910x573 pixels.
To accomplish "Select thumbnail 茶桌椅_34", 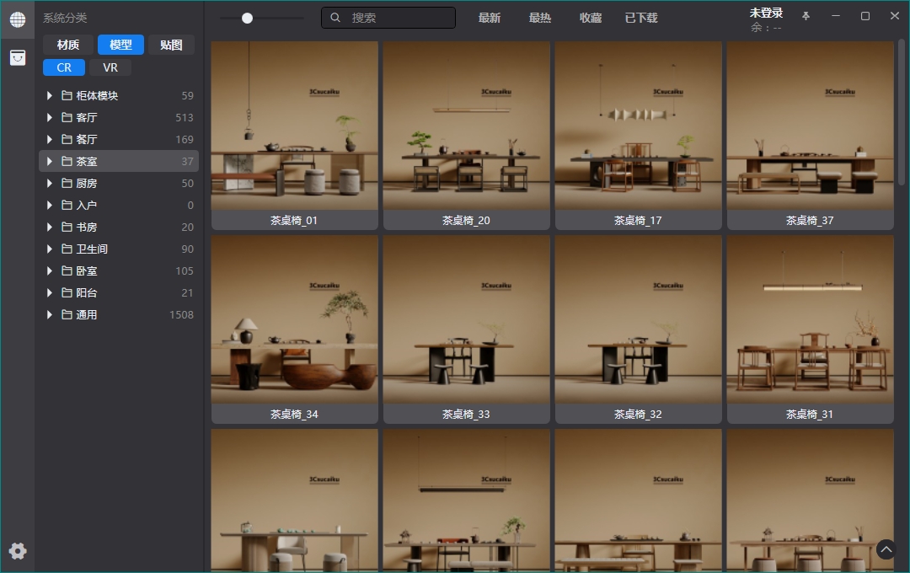I will pos(294,329).
